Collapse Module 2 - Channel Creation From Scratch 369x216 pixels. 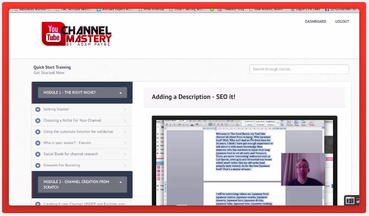[82, 184]
